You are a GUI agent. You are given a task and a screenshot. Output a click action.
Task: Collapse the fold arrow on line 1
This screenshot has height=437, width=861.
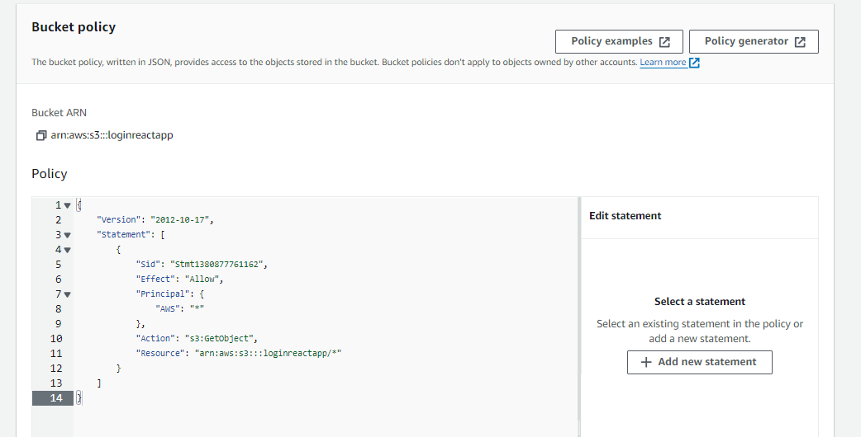point(67,205)
